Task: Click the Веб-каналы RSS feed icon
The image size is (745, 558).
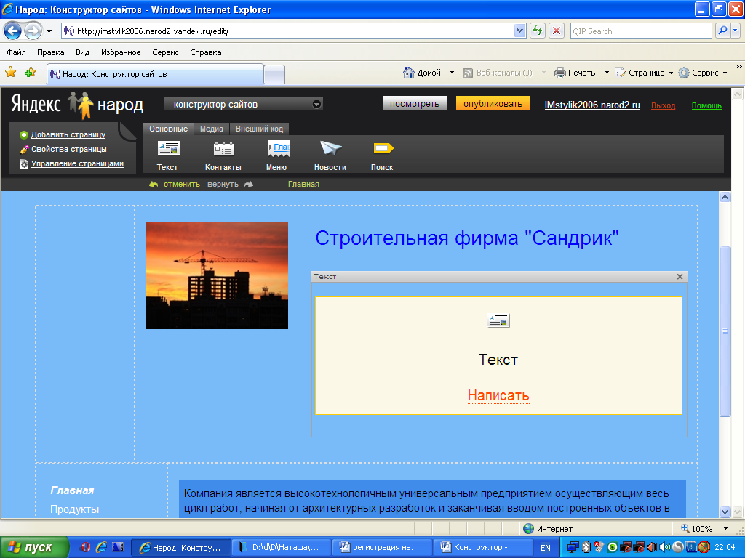Action: tap(468, 73)
